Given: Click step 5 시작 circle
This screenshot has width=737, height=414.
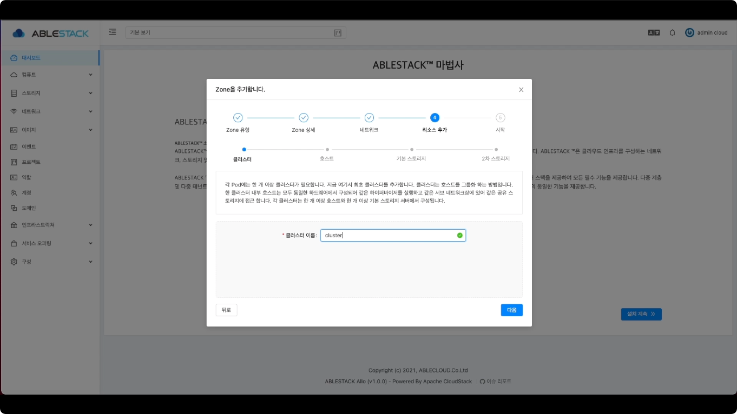Looking at the screenshot, I should coord(501,117).
